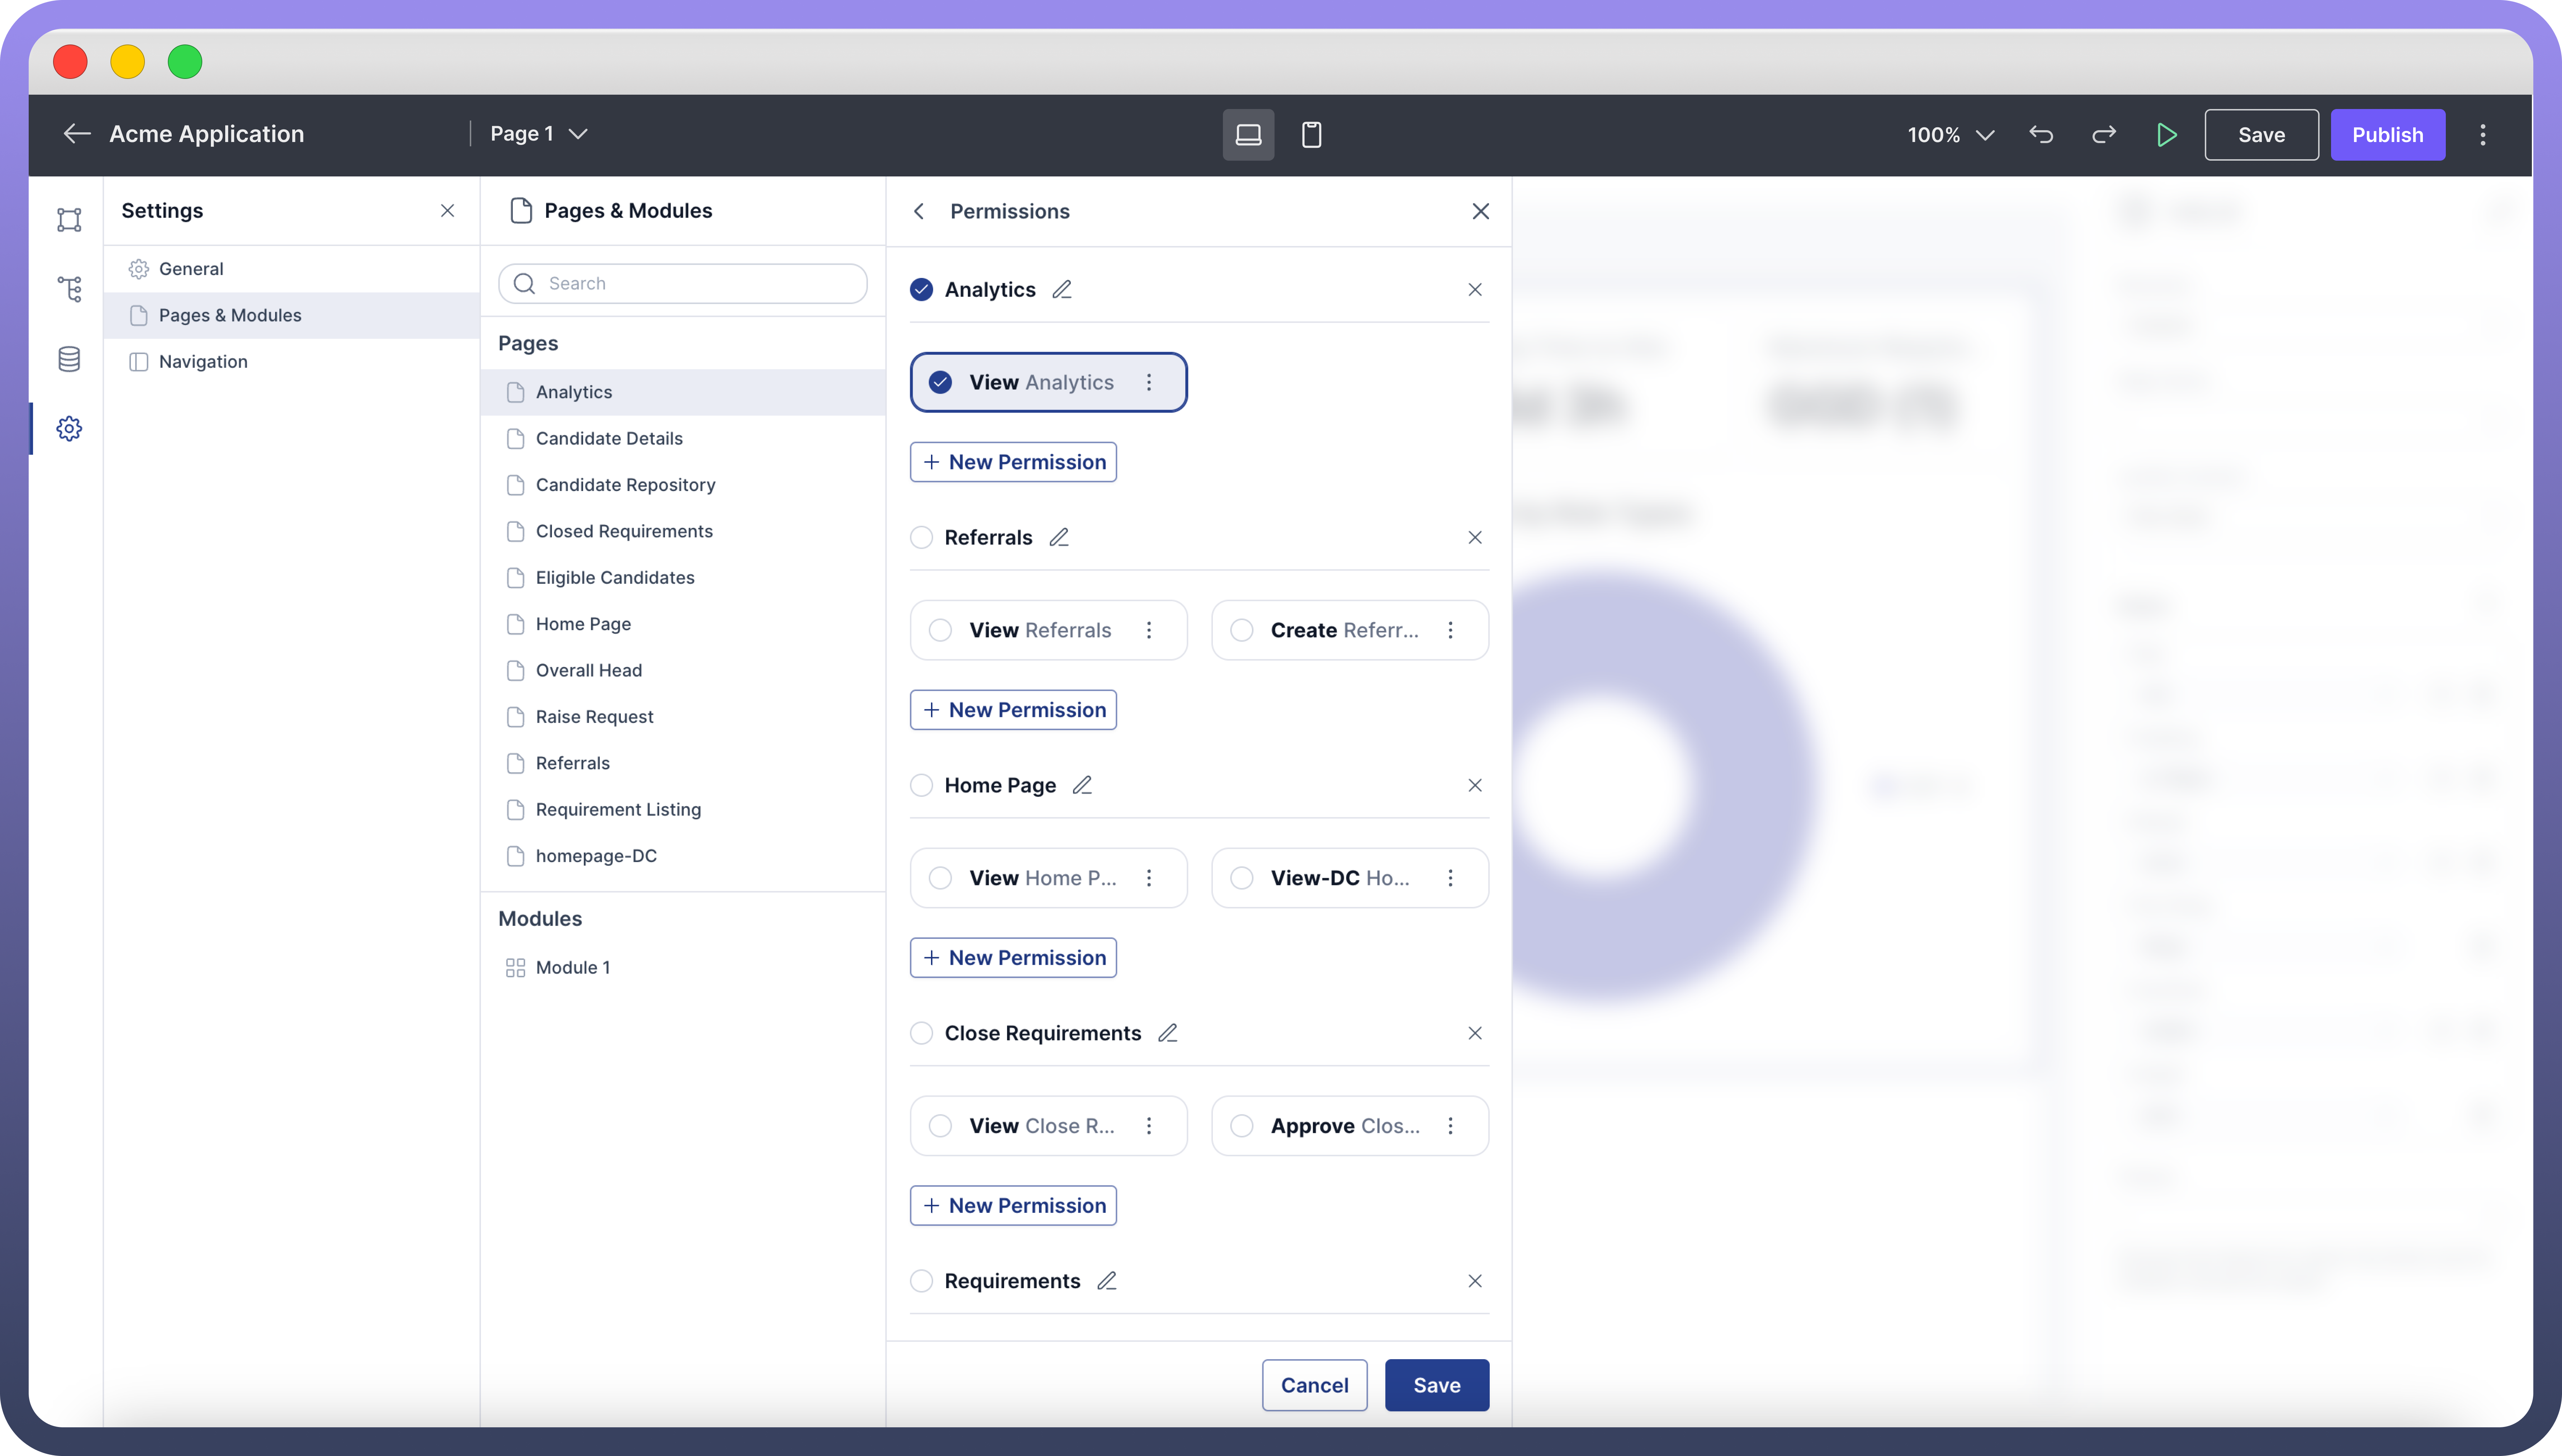Open options menu for View Analytics permission
Viewport: 2562px width, 1456px height.
point(1149,382)
